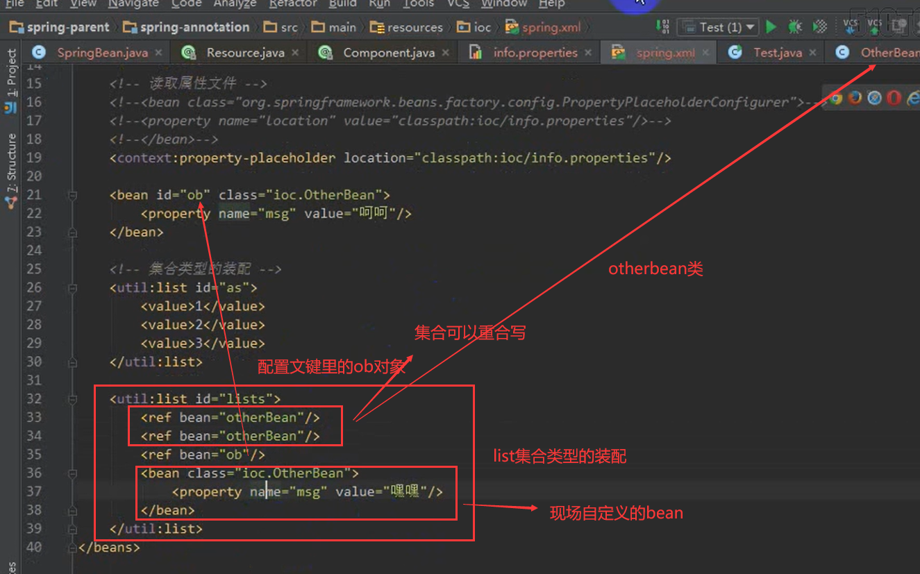The image size is (920, 574).
Task: Click VCS commit changes icon
Action: [x=875, y=27]
